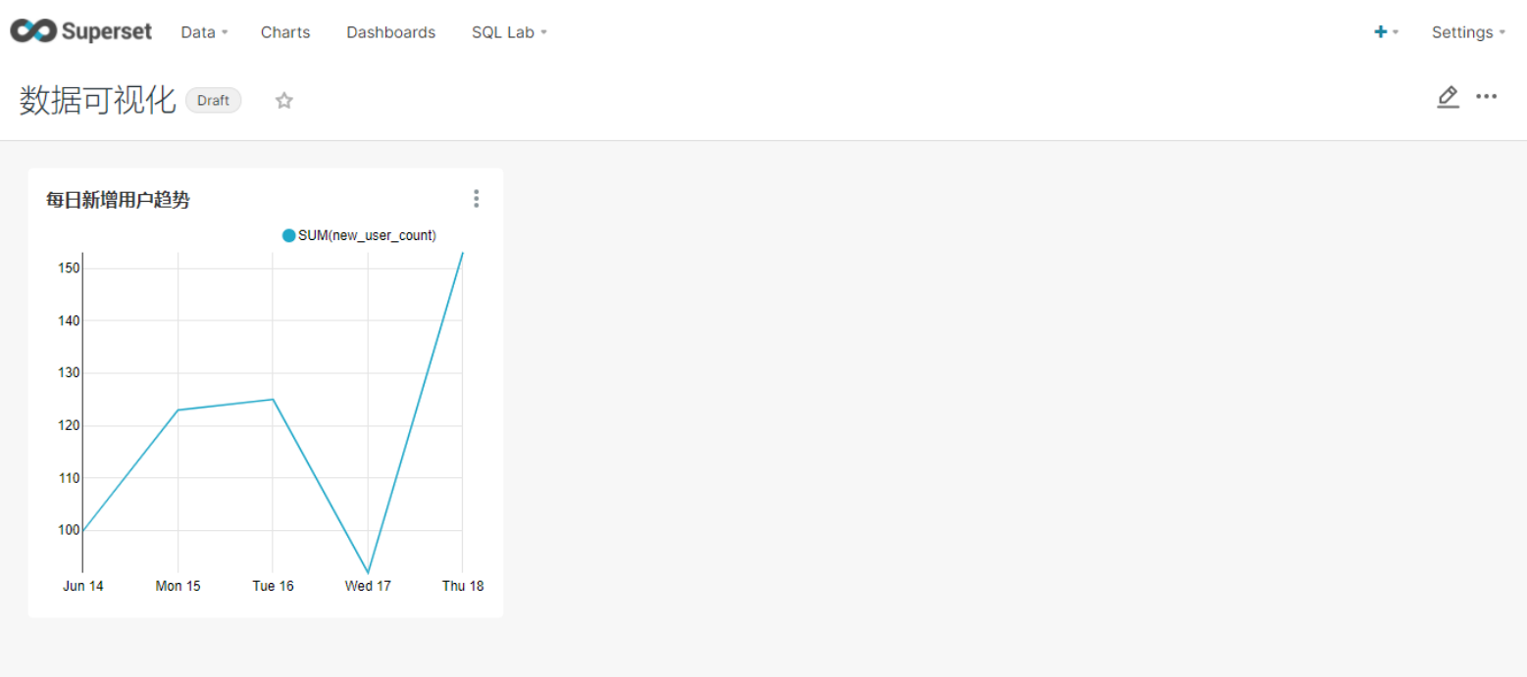
Task: Click the Superset logo icon
Action: (33, 31)
